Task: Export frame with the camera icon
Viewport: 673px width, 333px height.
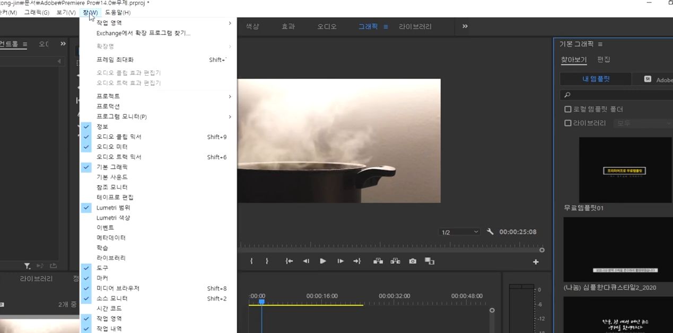Action: pyautogui.click(x=413, y=261)
